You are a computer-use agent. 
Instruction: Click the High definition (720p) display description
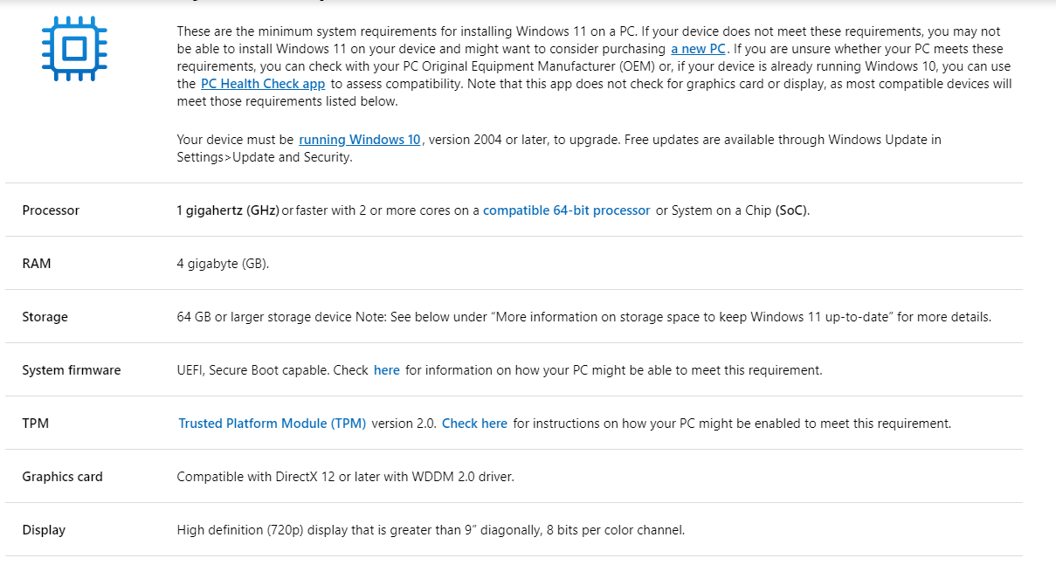click(x=431, y=530)
